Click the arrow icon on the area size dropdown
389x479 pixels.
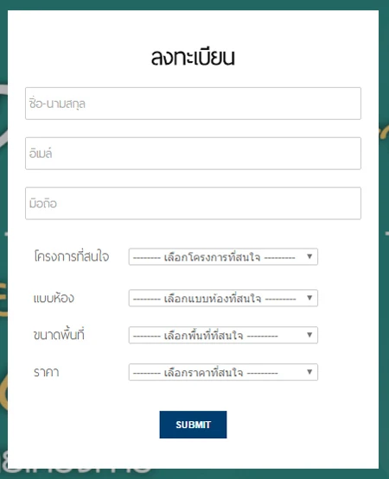pos(309,335)
